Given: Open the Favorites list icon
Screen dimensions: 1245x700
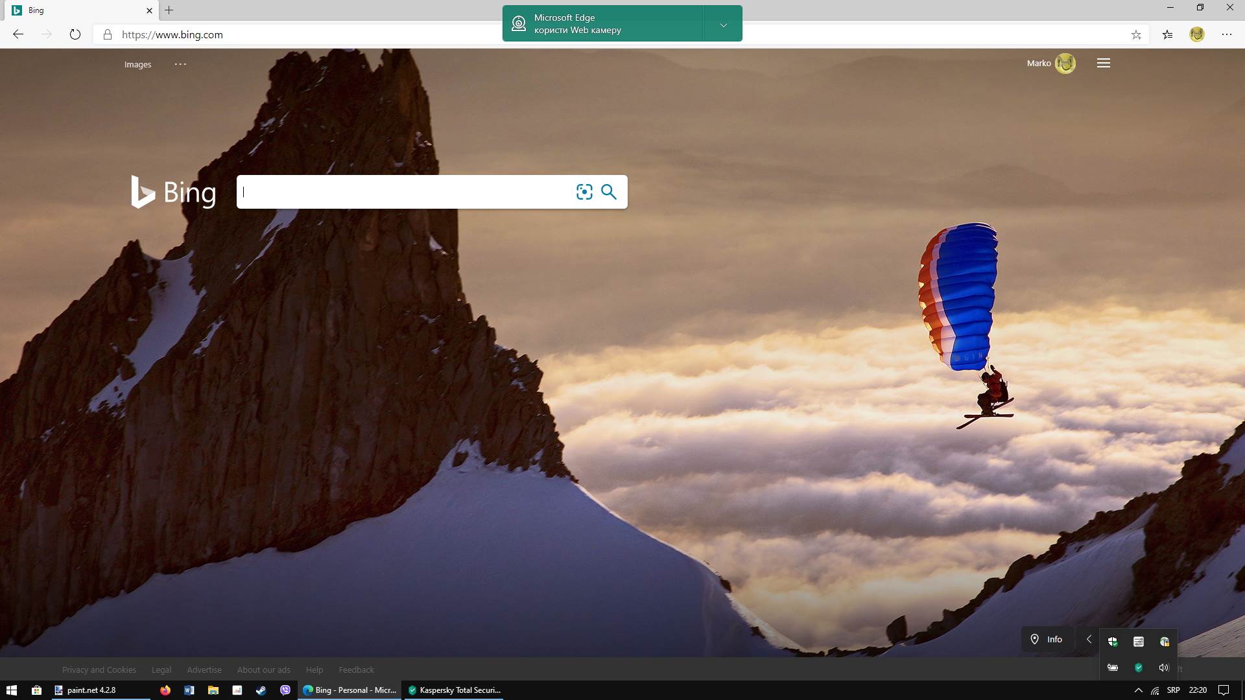Looking at the screenshot, I should click(x=1168, y=35).
